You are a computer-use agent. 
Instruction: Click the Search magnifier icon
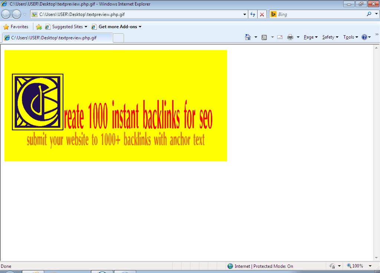click(369, 14)
